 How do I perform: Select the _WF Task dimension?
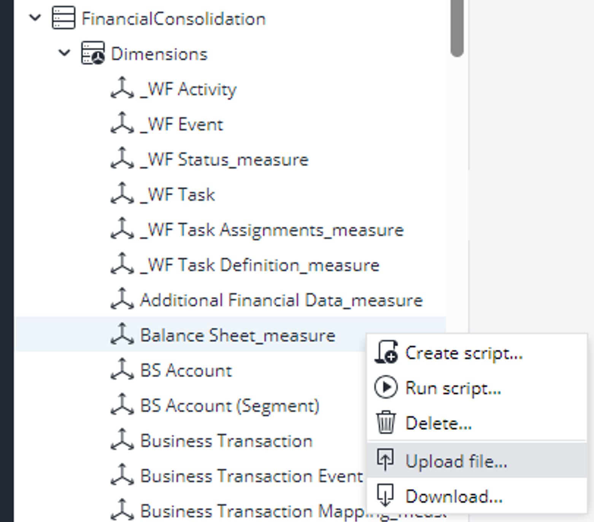point(177,195)
